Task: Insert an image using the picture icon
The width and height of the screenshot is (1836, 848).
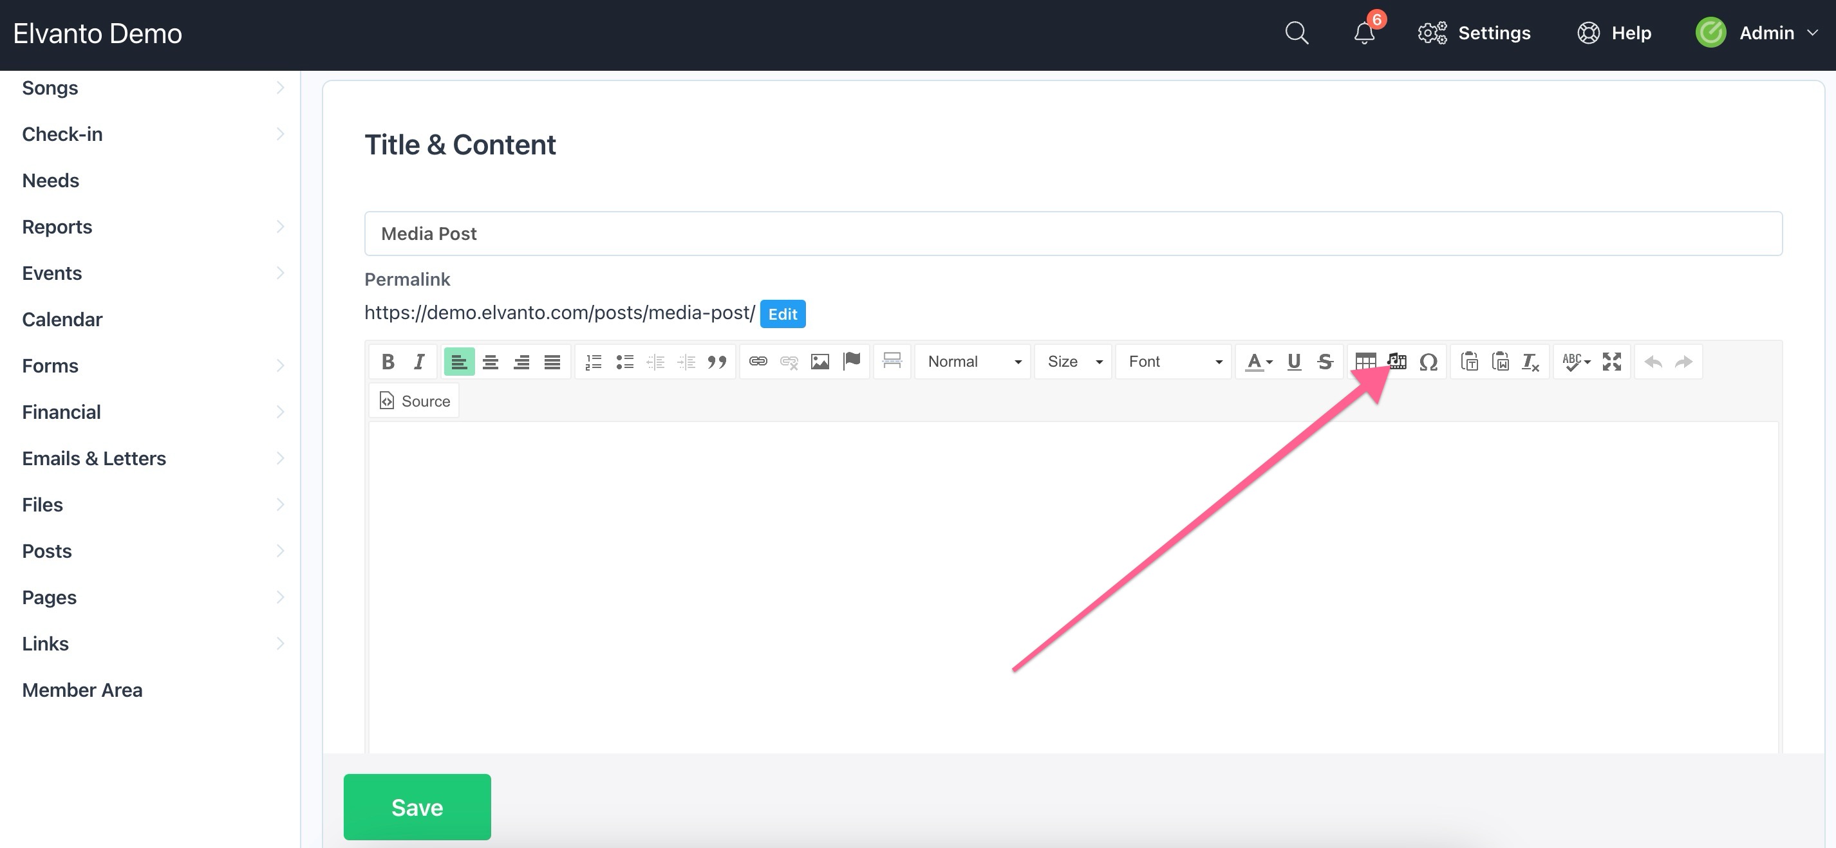Action: pos(820,362)
